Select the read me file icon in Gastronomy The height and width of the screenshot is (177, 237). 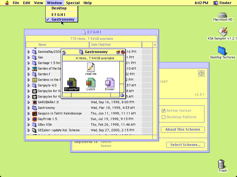pos(91,67)
